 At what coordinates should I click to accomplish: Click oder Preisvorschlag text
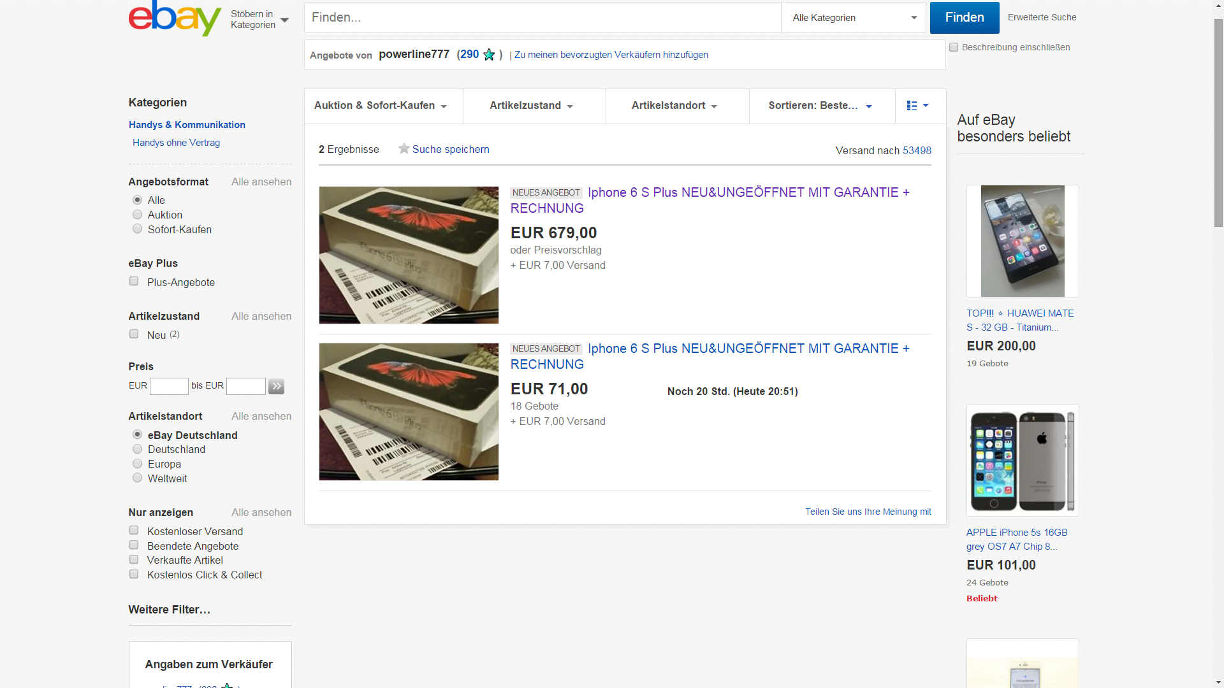coord(556,250)
